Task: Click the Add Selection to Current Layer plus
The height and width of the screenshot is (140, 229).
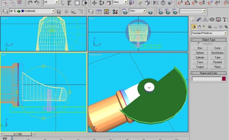Action: click(66, 11)
